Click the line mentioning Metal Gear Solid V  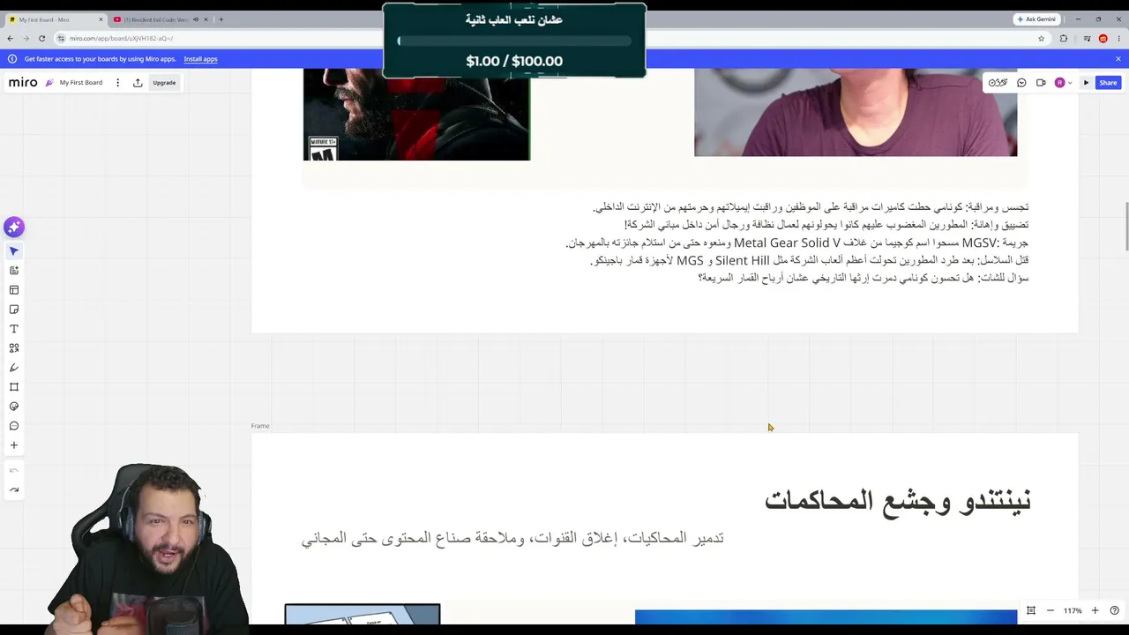(797, 243)
